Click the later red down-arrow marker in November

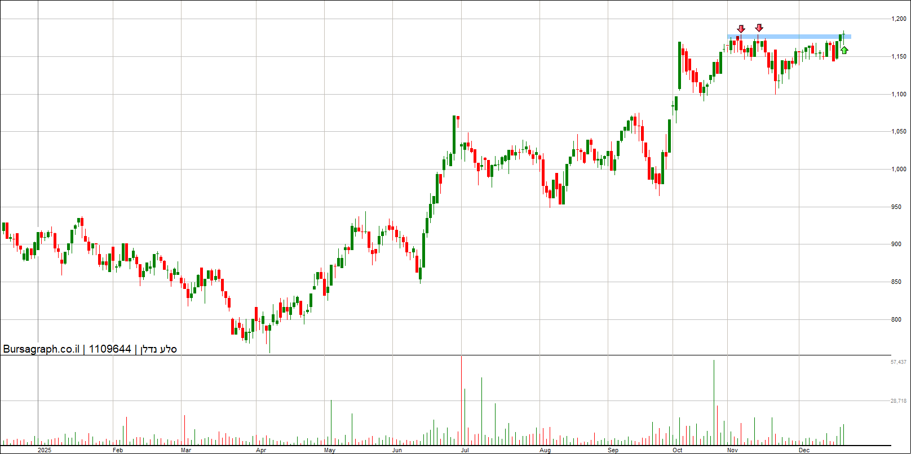[759, 28]
